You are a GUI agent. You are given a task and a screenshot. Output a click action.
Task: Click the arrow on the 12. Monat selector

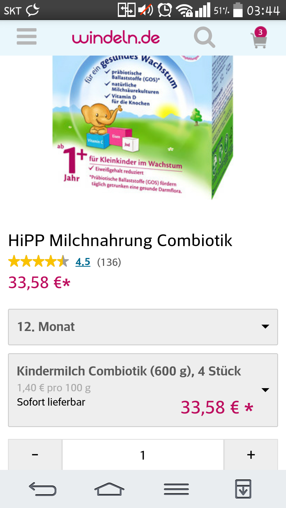[x=265, y=326]
